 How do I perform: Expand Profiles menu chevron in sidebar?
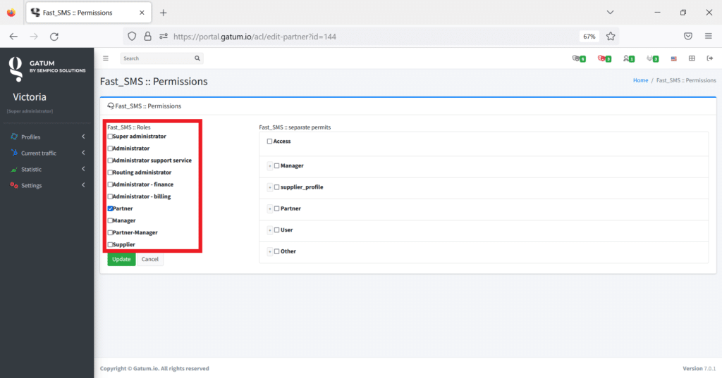83,137
